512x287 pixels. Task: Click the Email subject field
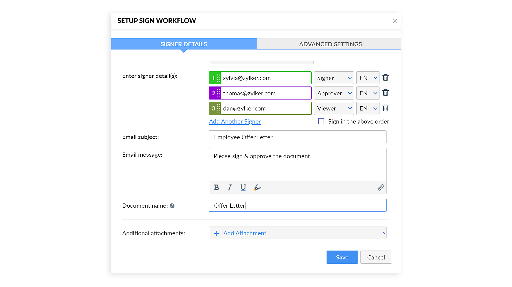pyautogui.click(x=297, y=137)
